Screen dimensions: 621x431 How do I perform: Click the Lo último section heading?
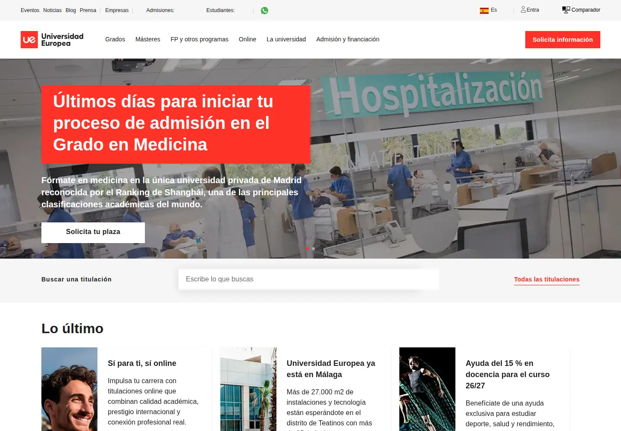[72, 329]
